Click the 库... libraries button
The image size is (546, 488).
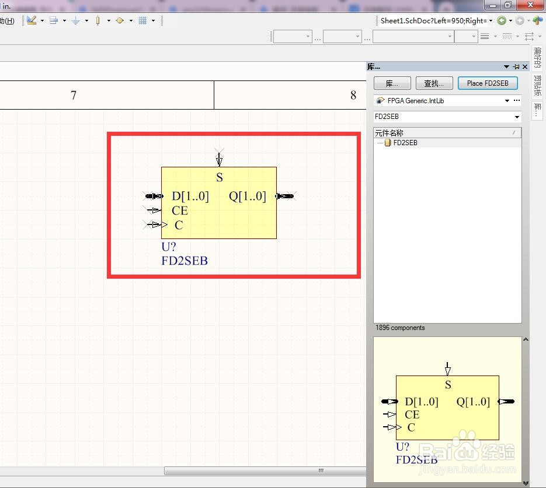click(x=392, y=83)
